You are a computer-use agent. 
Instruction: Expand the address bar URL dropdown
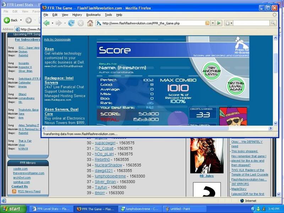coord(213,23)
